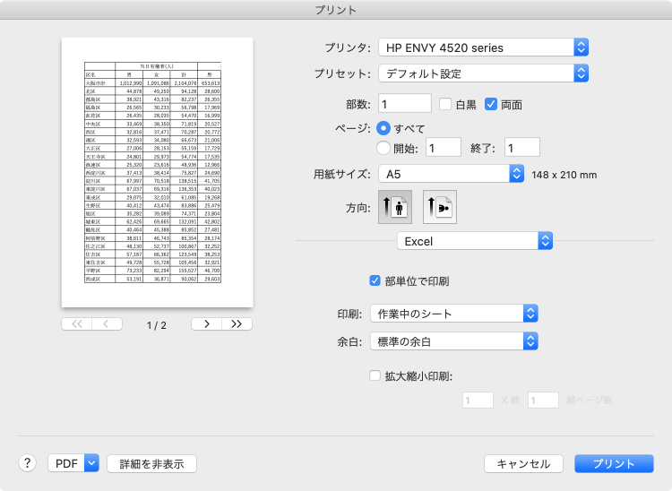Select the すべて pages radio button
Image resolution: width=672 pixels, height=491 pixels.
click(383, 128)
